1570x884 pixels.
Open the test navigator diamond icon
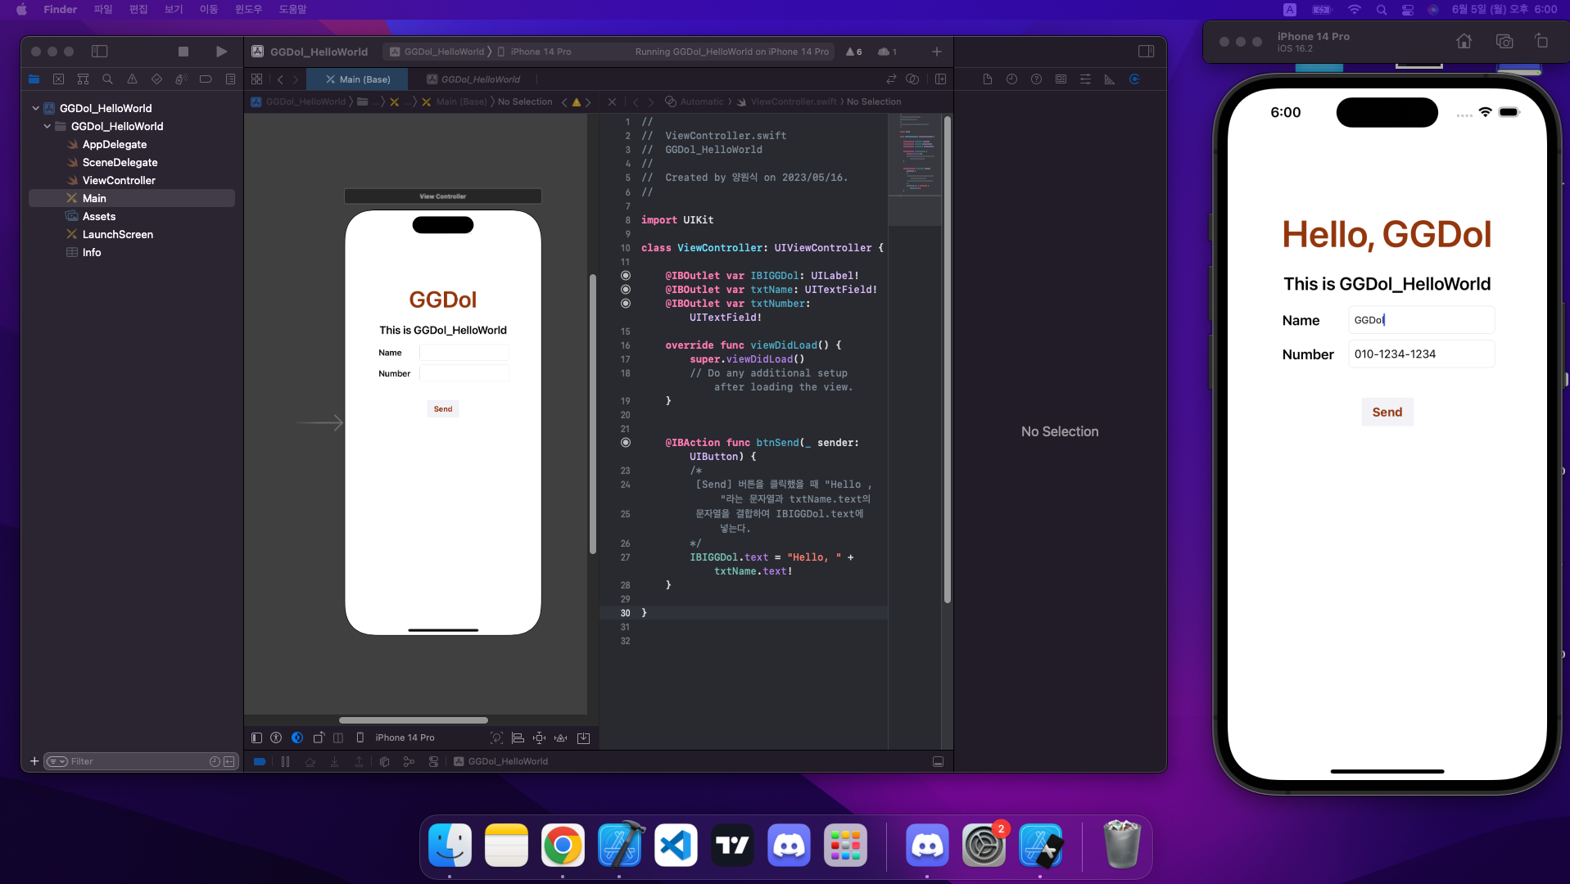pyautogui.click(x=156, y=79)
